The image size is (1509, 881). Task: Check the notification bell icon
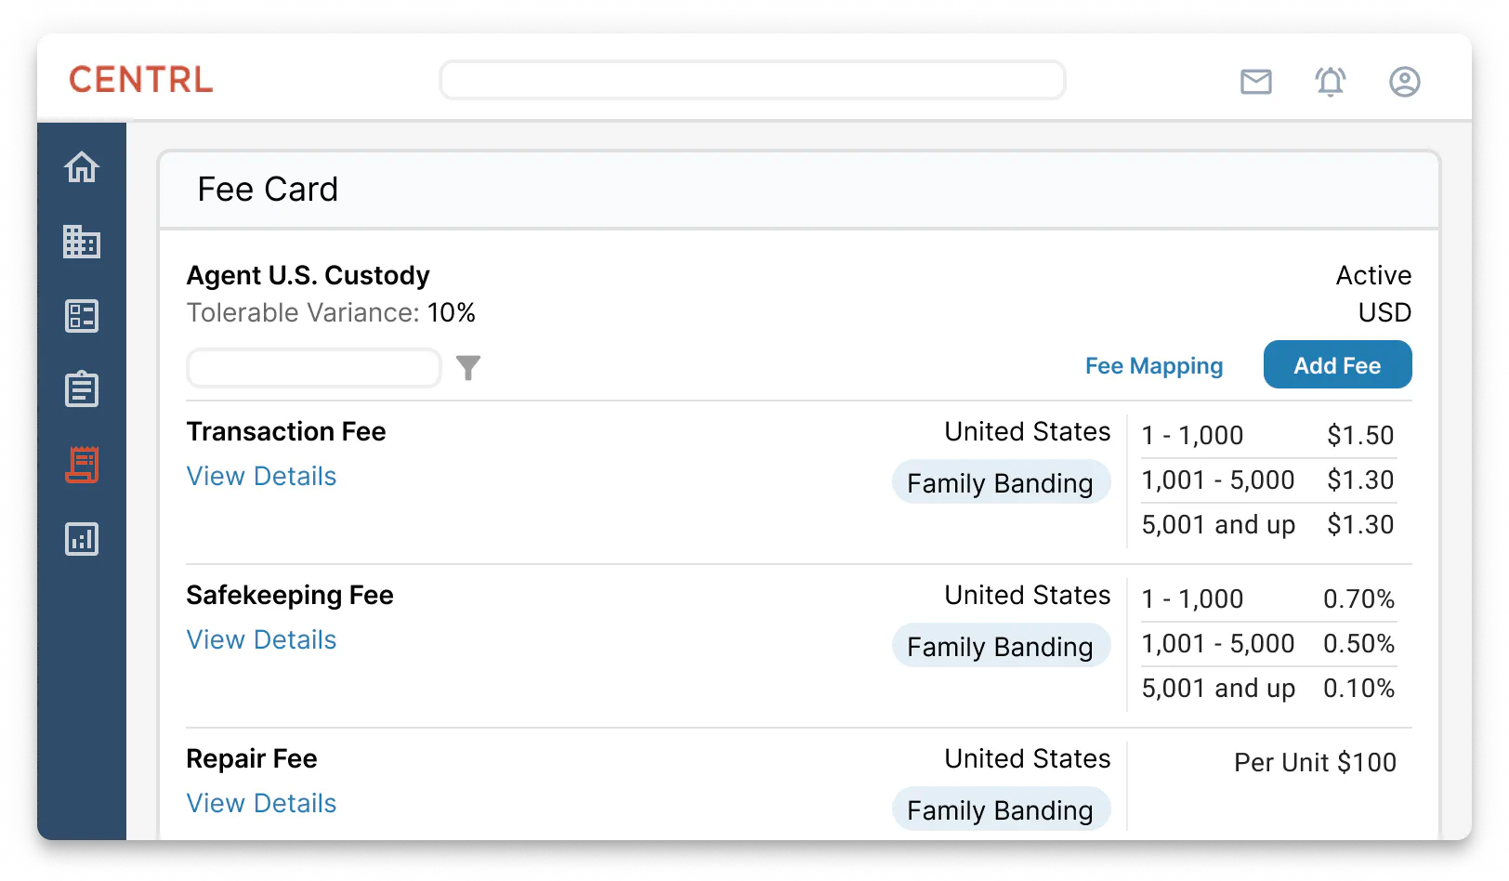1330,82
